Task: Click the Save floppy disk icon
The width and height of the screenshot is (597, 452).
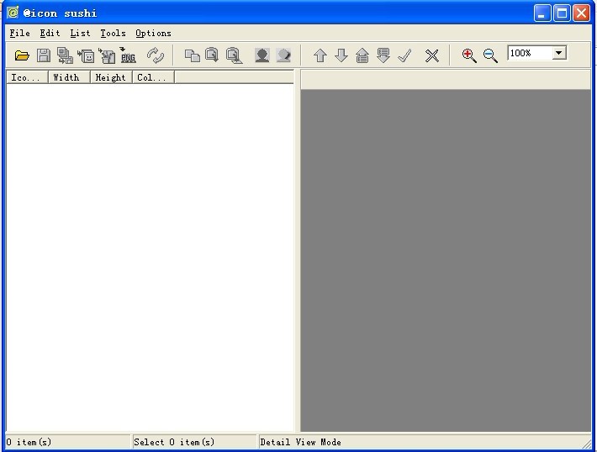Action: (44, 55)
